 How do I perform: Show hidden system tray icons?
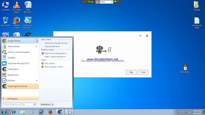179,112
